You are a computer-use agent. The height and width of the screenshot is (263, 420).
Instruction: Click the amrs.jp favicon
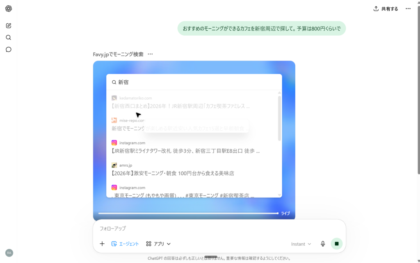coord(114,165)
